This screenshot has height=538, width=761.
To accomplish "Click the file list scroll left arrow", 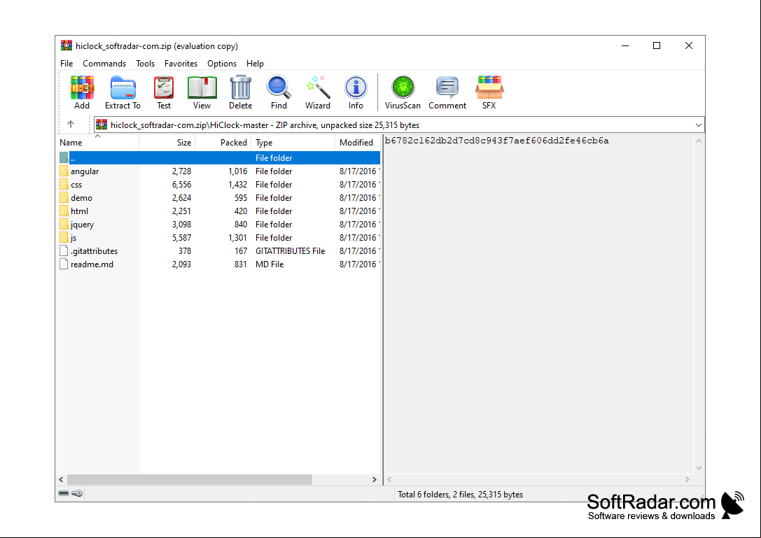I will (61, 479).
